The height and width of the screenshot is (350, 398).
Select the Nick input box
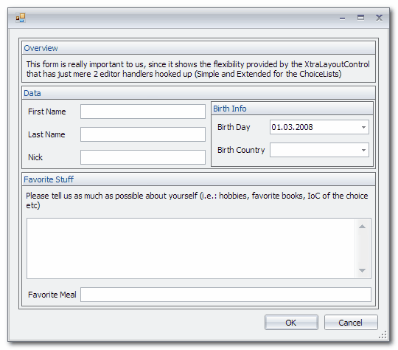pos(143,157)
